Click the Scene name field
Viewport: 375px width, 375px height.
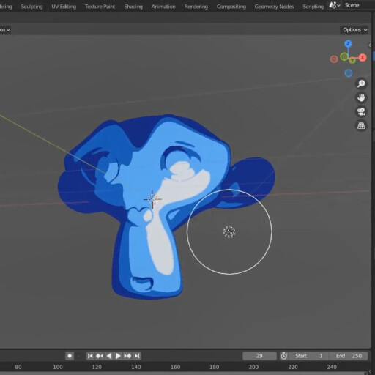pyautogui.click(x=357, y=5)
